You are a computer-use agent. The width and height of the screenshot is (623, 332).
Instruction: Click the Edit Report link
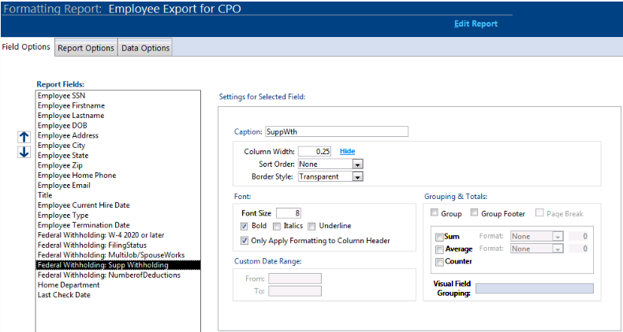pyautogui.click(x=476, y=24)
